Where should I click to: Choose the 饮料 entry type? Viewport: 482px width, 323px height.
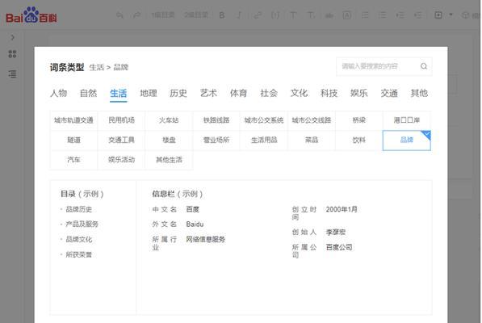coord(359,141)
